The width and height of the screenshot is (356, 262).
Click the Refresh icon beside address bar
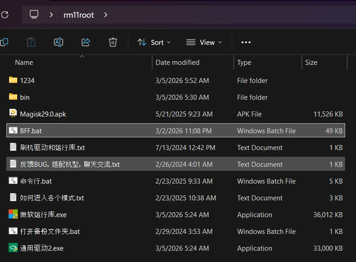coord(4,15)
